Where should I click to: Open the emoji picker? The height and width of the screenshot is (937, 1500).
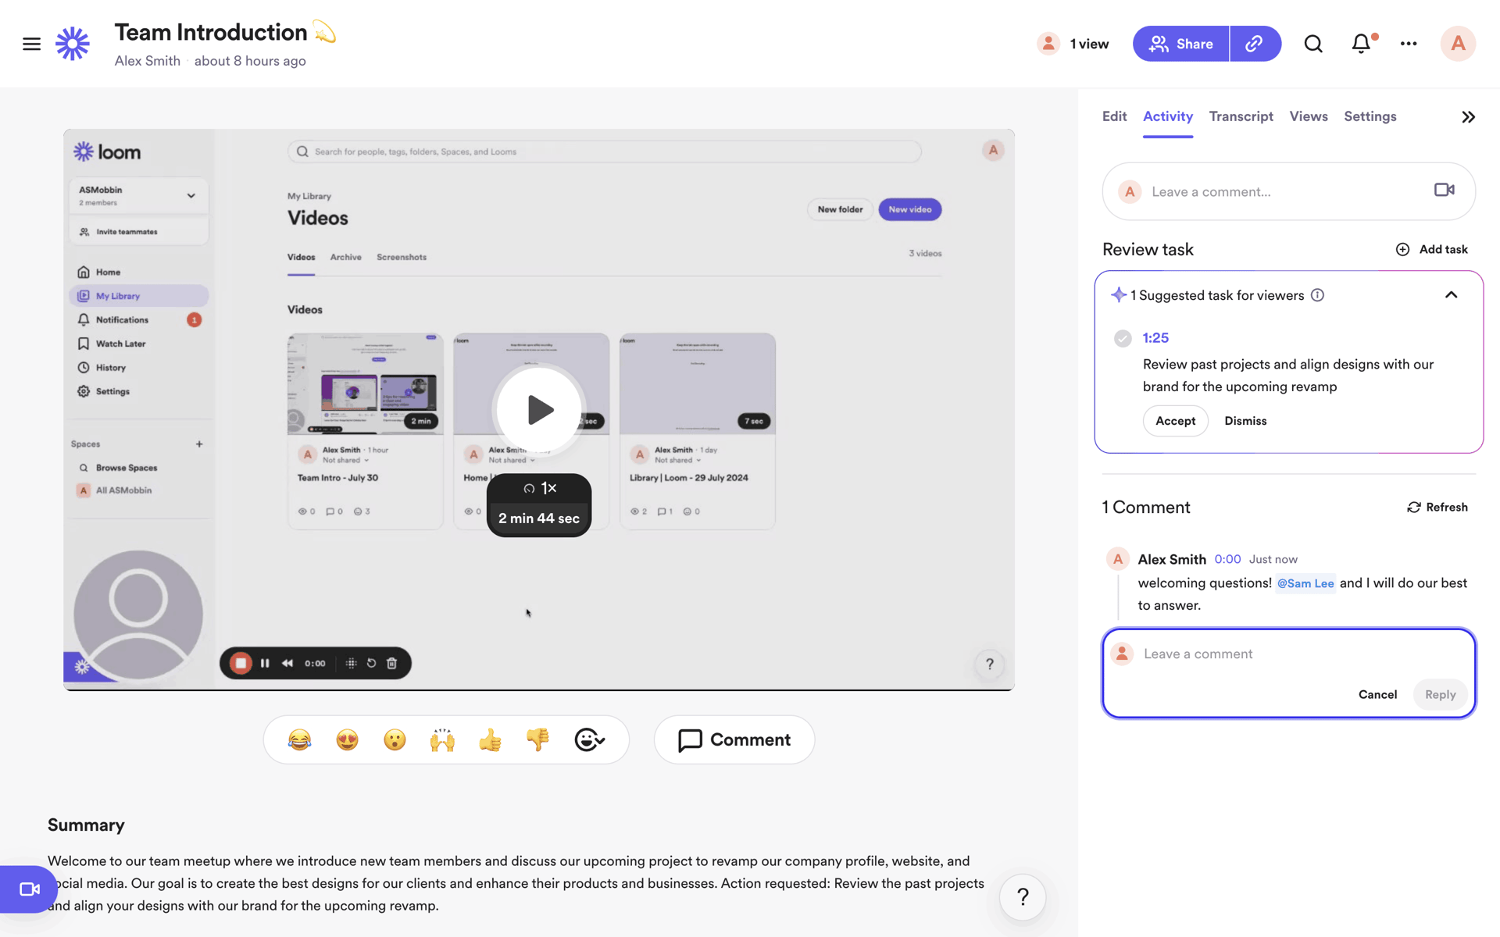click(x=589, y=739)
